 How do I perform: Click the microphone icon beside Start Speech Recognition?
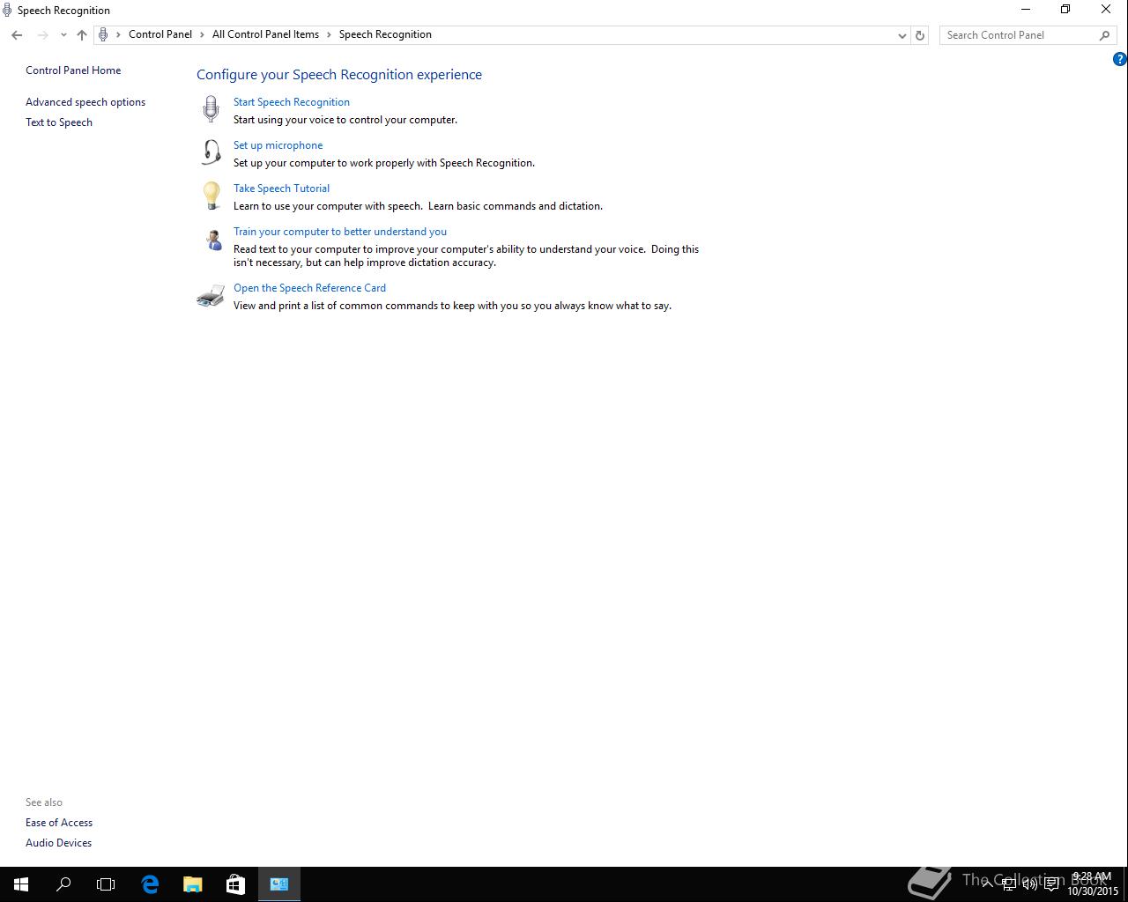[211, 109]
